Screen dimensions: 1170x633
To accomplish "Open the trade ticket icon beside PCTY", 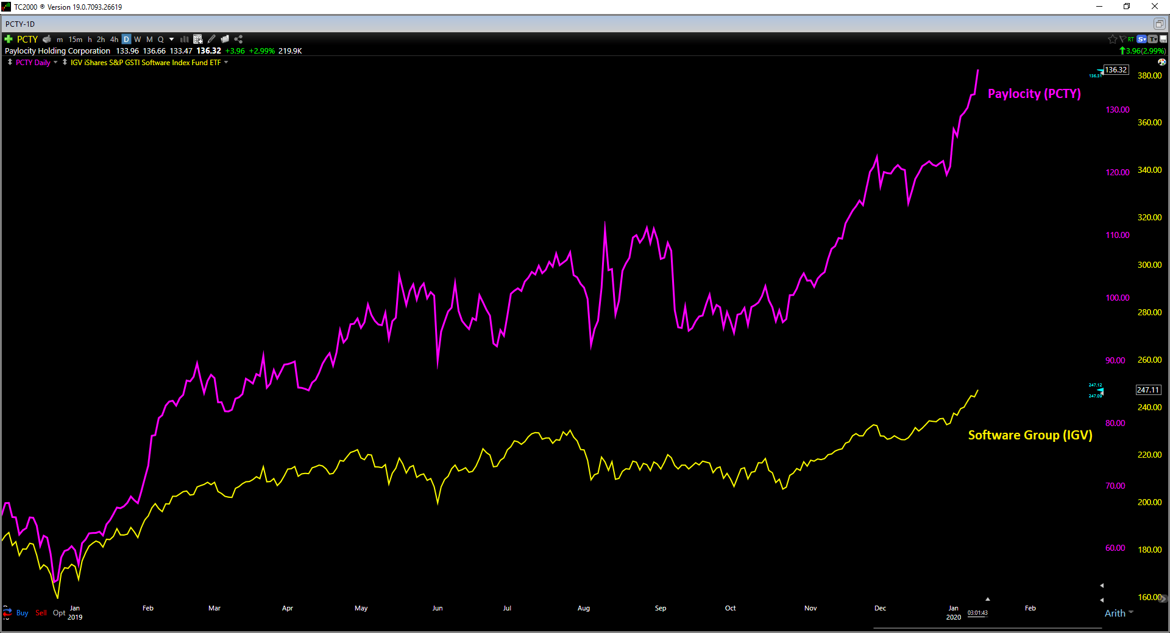I will tap(47, 39).
